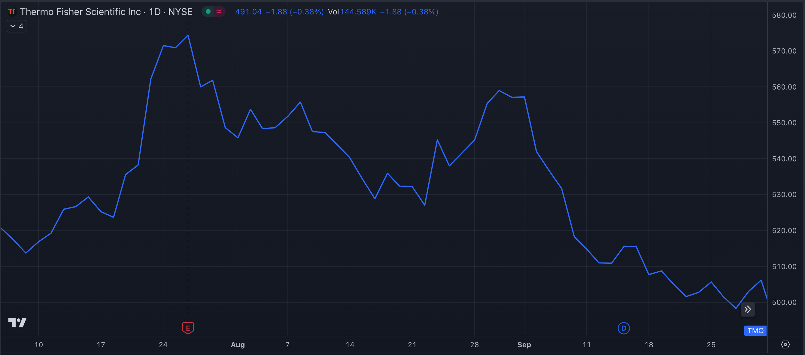The width and height of the screenshot is (805, 355).
Task: Click the TF company logo icon
Action: 11,11
